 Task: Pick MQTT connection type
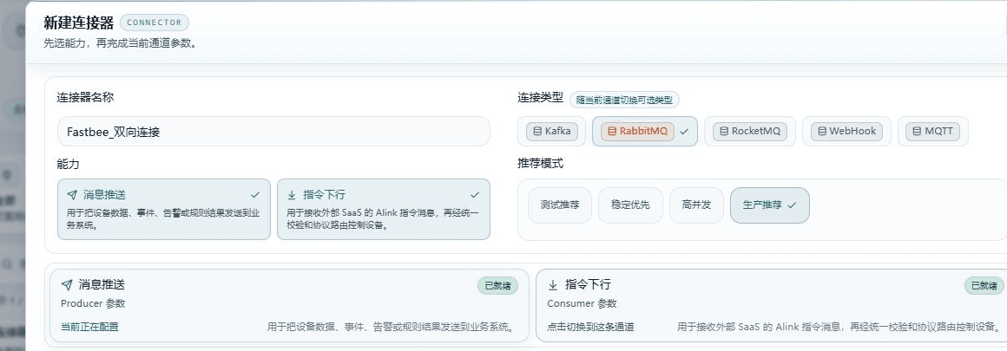[x=932, y=131]
